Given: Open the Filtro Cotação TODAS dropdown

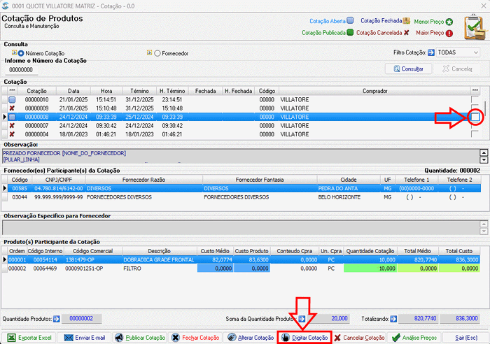Looking at the screenshot, I should [458, 52].
